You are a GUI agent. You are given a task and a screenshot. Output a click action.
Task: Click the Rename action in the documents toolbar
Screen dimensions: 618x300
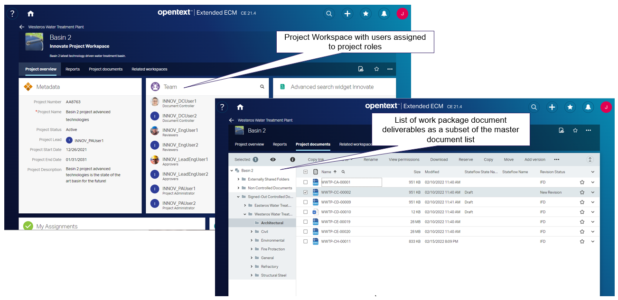(371, 160)
